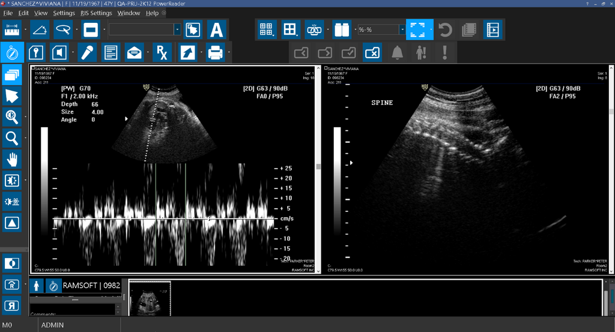Toggle the series link chain icon
Image resolution: width=615 pixels, height=332 pixels.
[314, 29]
